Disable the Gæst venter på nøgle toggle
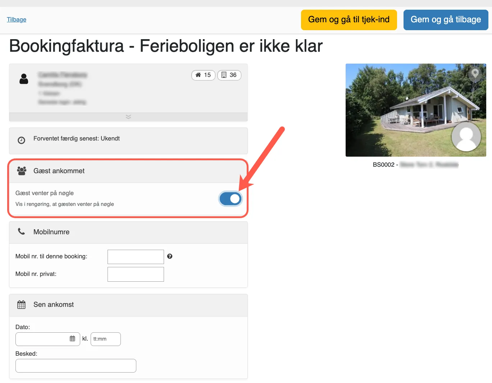 point(230,198)
